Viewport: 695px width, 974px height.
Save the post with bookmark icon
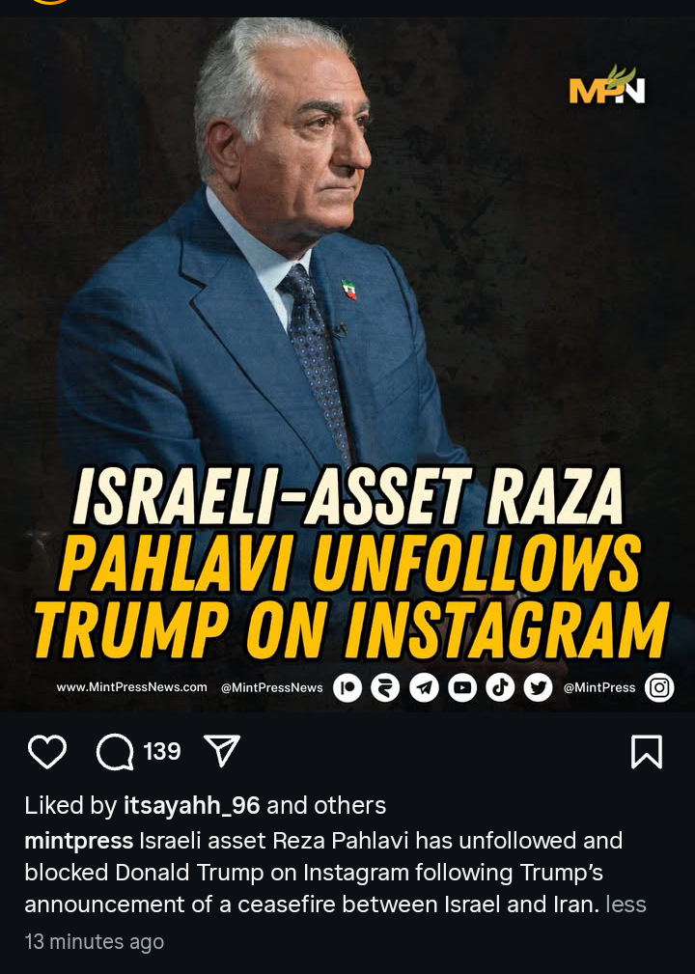[647, 752]
